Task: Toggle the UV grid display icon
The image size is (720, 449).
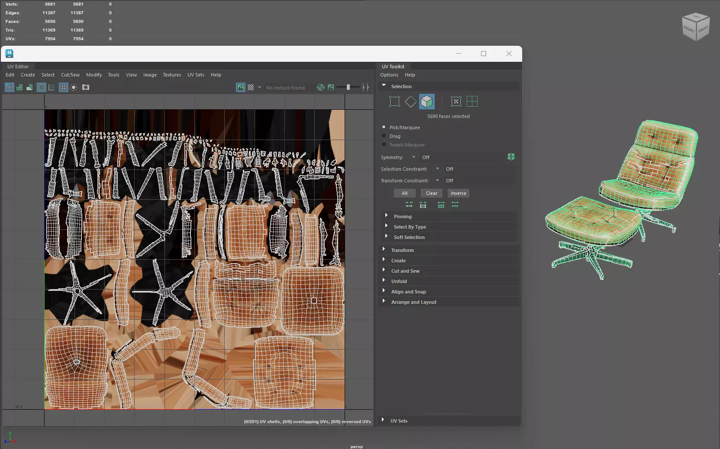Action: tap(64, 87)
